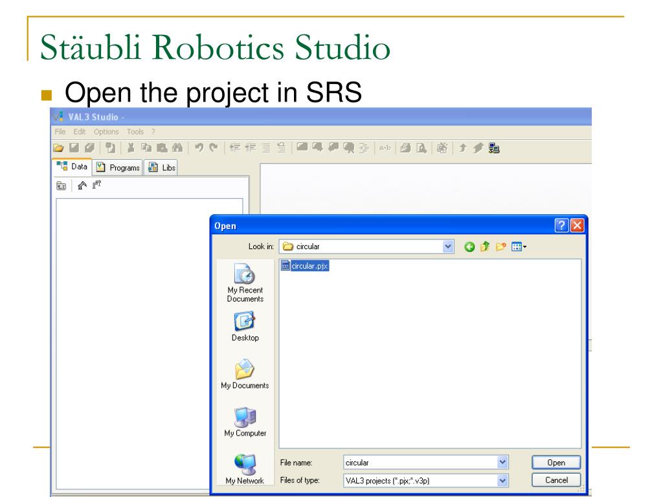Click the robot arm icon under Data tab
Viewport: 663px width, 497px height.
(82, 185)
